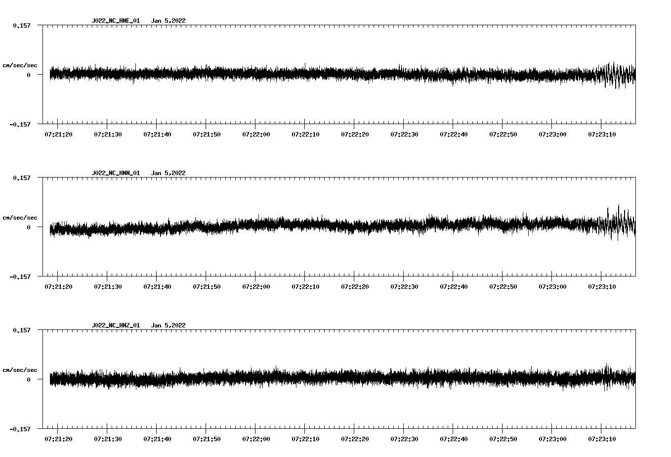Image resolution: width=671 pixels, height=457 pixels.
Task: Select the Jan 5,2022 date on HNZ plot
Action: (x=168, y=325)
